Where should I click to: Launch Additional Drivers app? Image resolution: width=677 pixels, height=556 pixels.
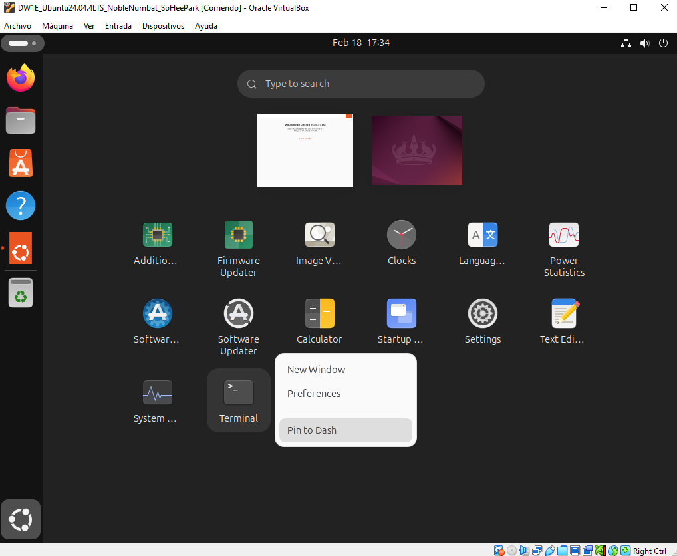[x=157, y=235]
